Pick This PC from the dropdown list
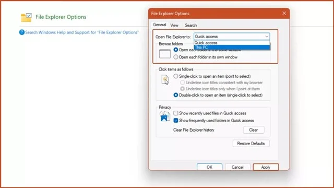334x188 pixels. [232, 48]
